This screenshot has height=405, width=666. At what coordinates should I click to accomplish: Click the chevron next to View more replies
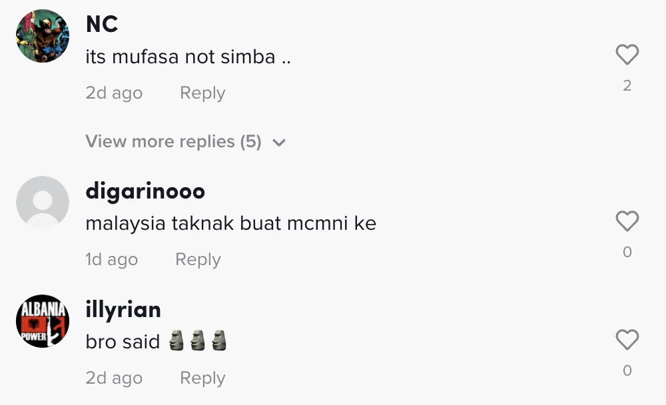(x=279, y=143)
